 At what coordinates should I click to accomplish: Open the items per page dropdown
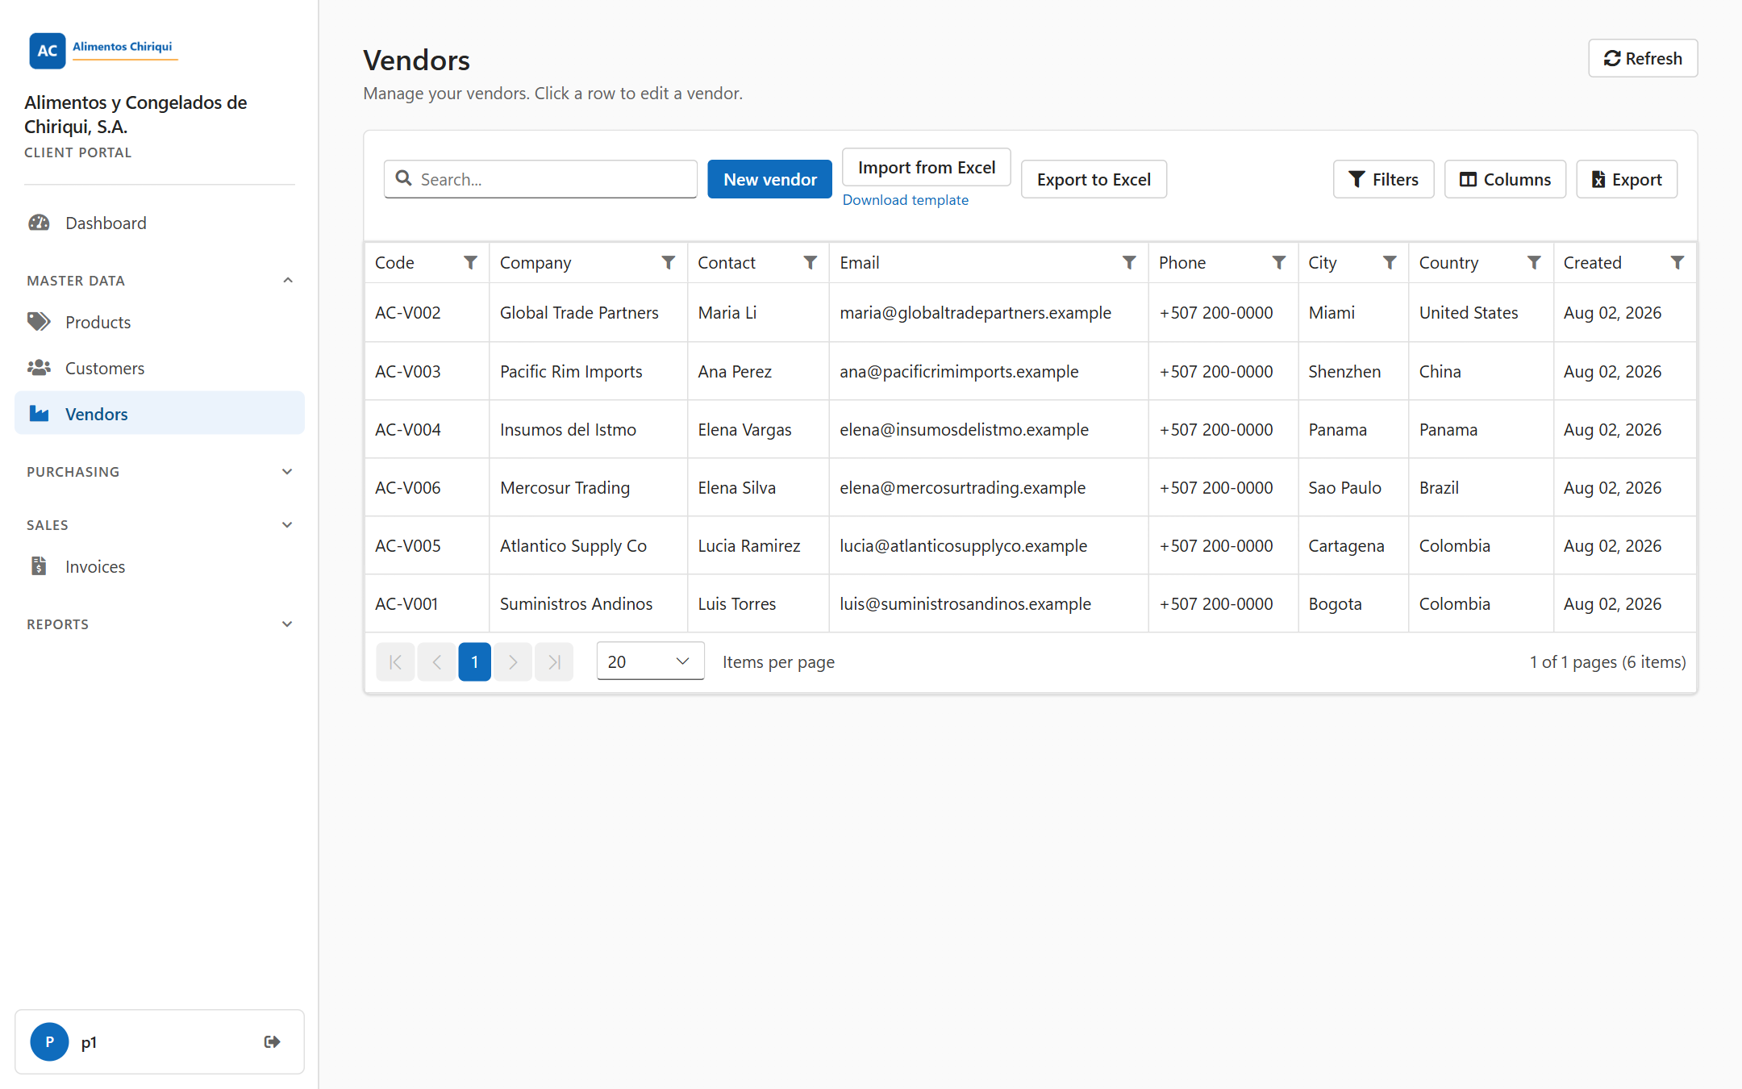(x=650, y=661)
